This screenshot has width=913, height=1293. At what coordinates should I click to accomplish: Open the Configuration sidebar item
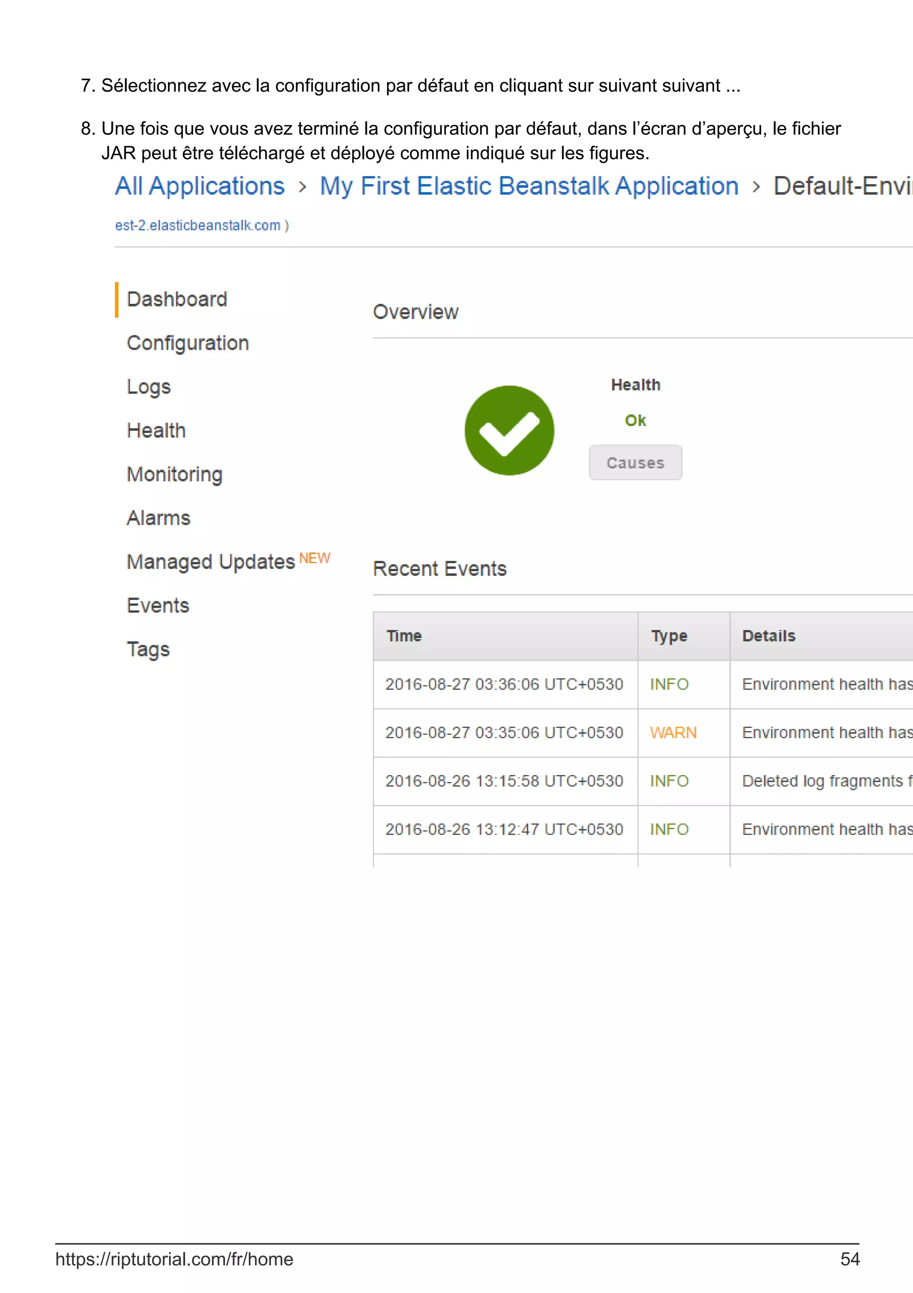tap(188, 343)
